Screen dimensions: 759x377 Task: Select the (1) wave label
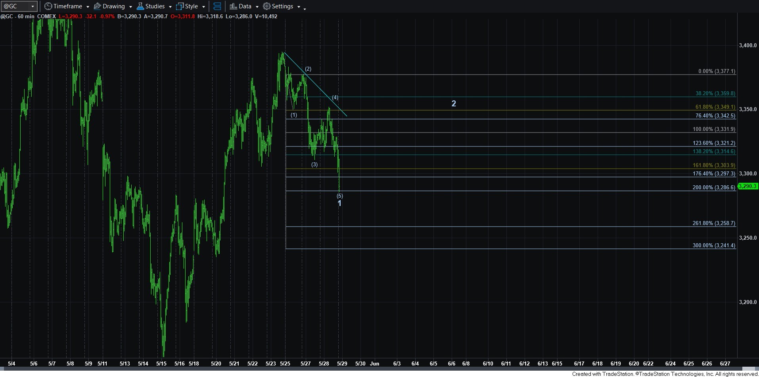[x=294, y=115]
